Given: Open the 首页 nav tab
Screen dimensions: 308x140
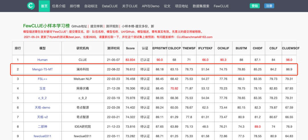Looking at the screenshot, I should 44,6.
